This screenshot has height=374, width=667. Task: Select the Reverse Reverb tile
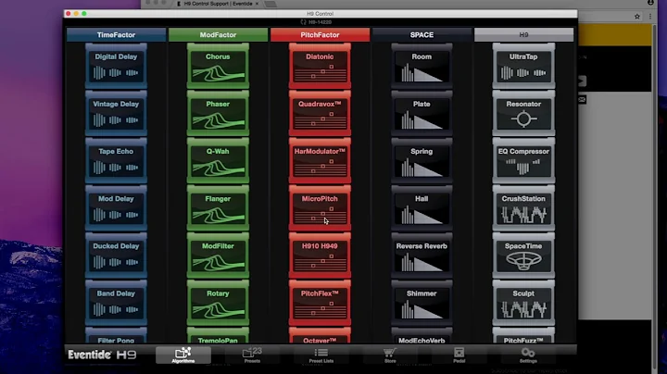click(422, 256)
